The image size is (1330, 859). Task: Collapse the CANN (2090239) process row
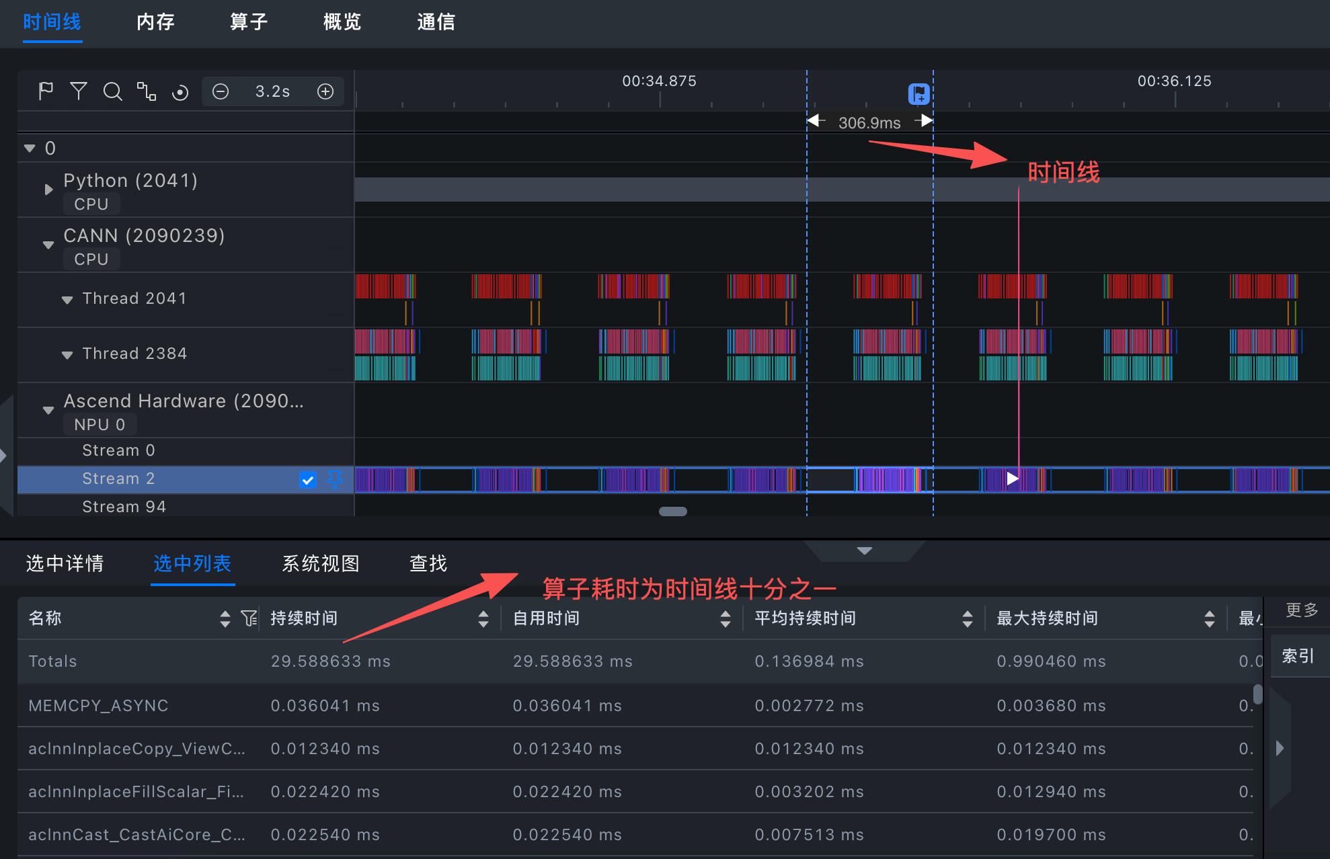[48, 245]
